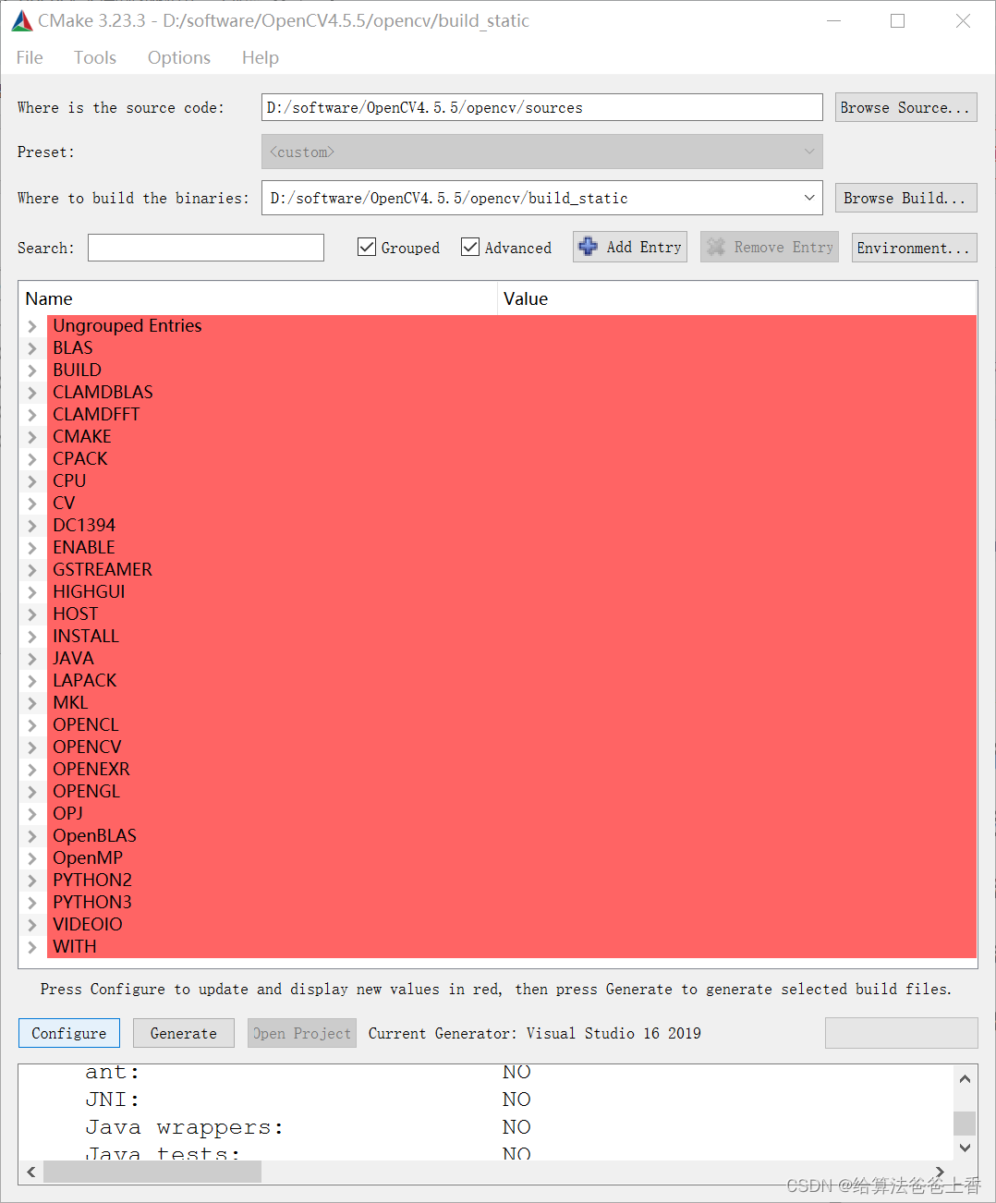Select the CLAMDBLAS row
Viewport: 996px width, 1203px height.
(x=511, y=393)
